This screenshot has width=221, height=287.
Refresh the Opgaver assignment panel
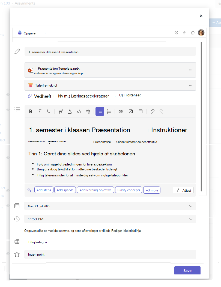[x=193, y=33]
